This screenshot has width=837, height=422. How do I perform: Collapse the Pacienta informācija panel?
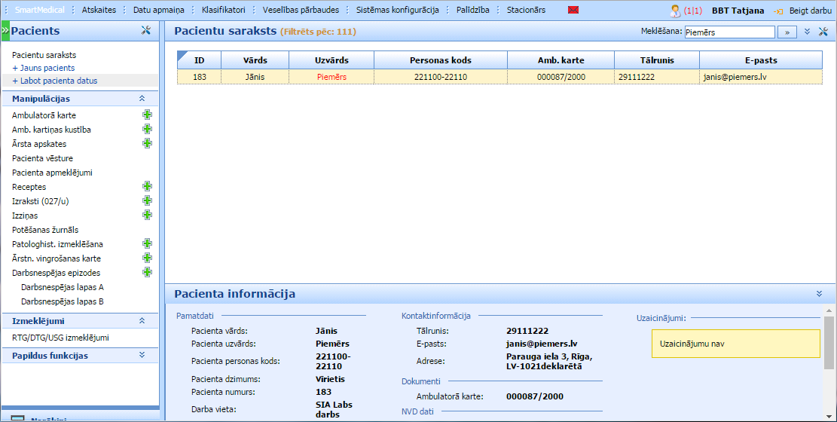[819, 294]
